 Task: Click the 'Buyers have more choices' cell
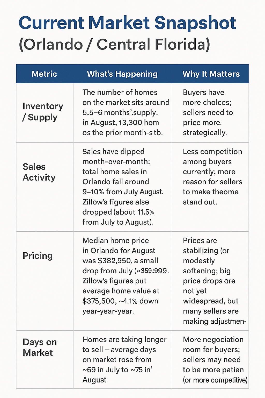point(208,112)
